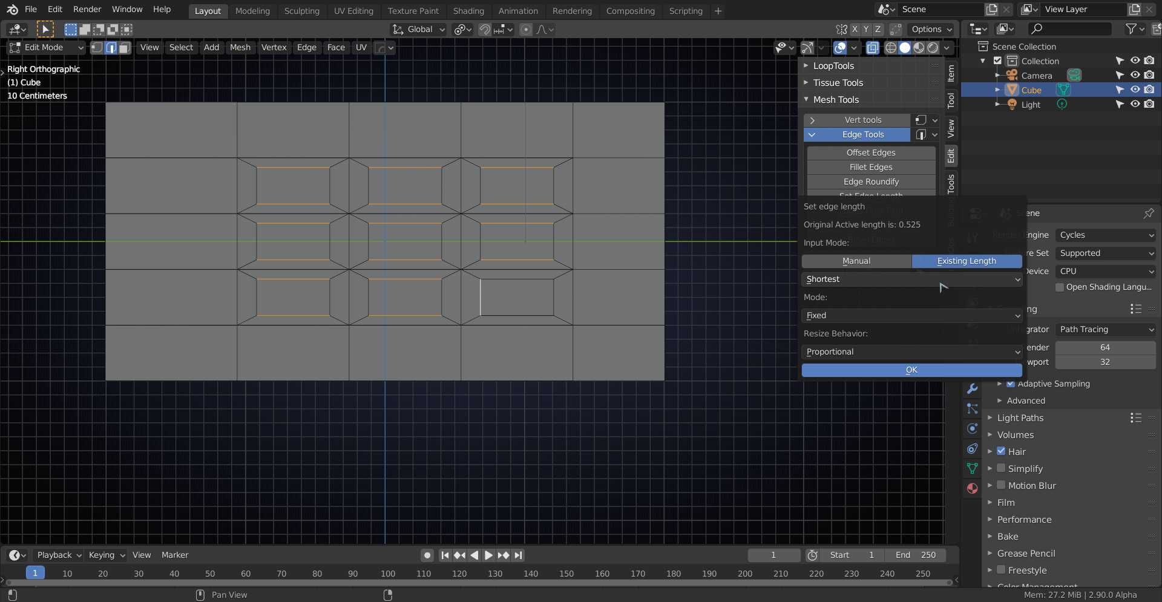The width and height of the screenshot is (1162, 602).
Task: Click the Offset Edges button
Action: [x=870, y=152]
